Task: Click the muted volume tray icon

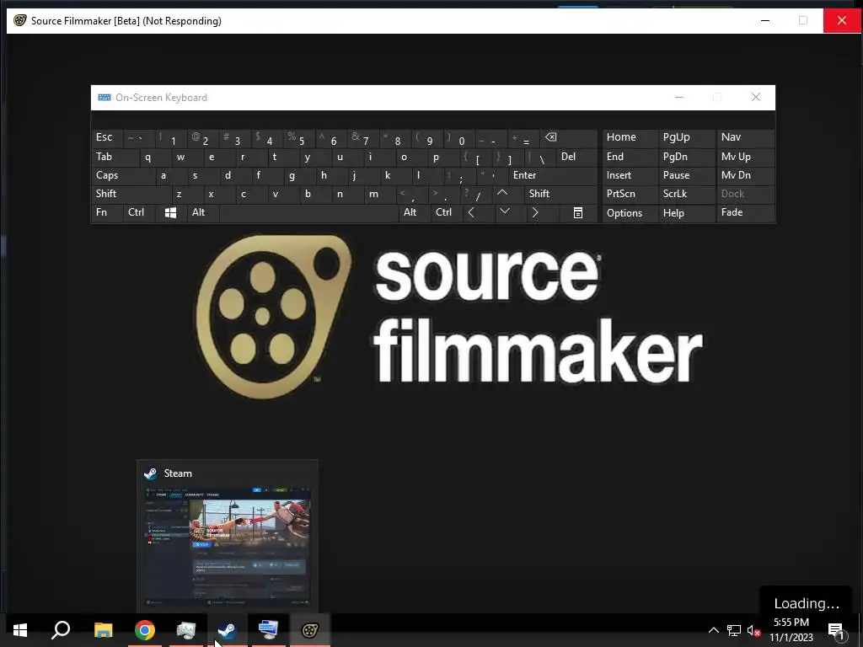Action: tap(753, 630)
